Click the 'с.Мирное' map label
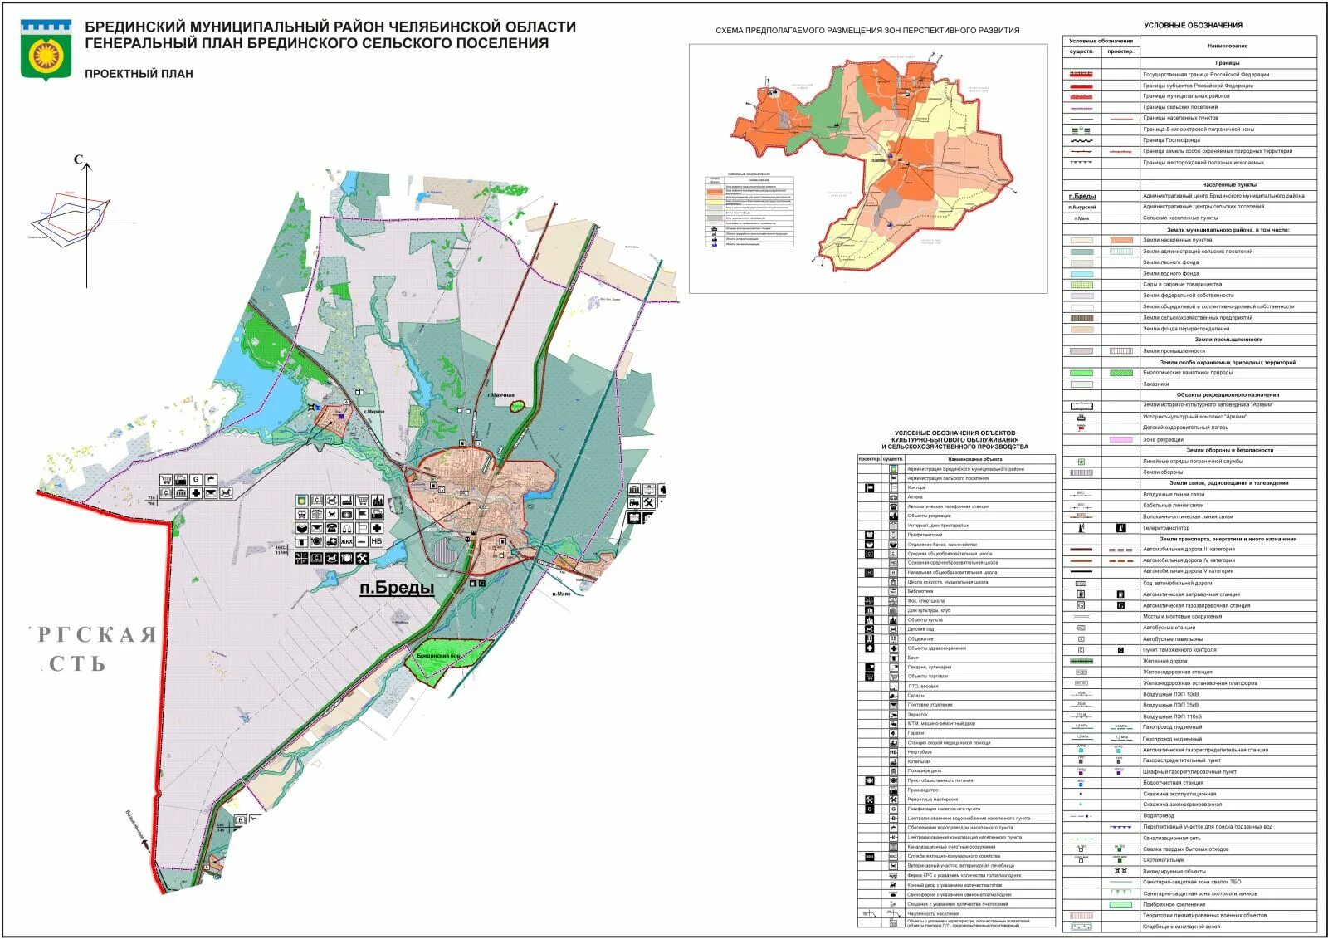 373,411
